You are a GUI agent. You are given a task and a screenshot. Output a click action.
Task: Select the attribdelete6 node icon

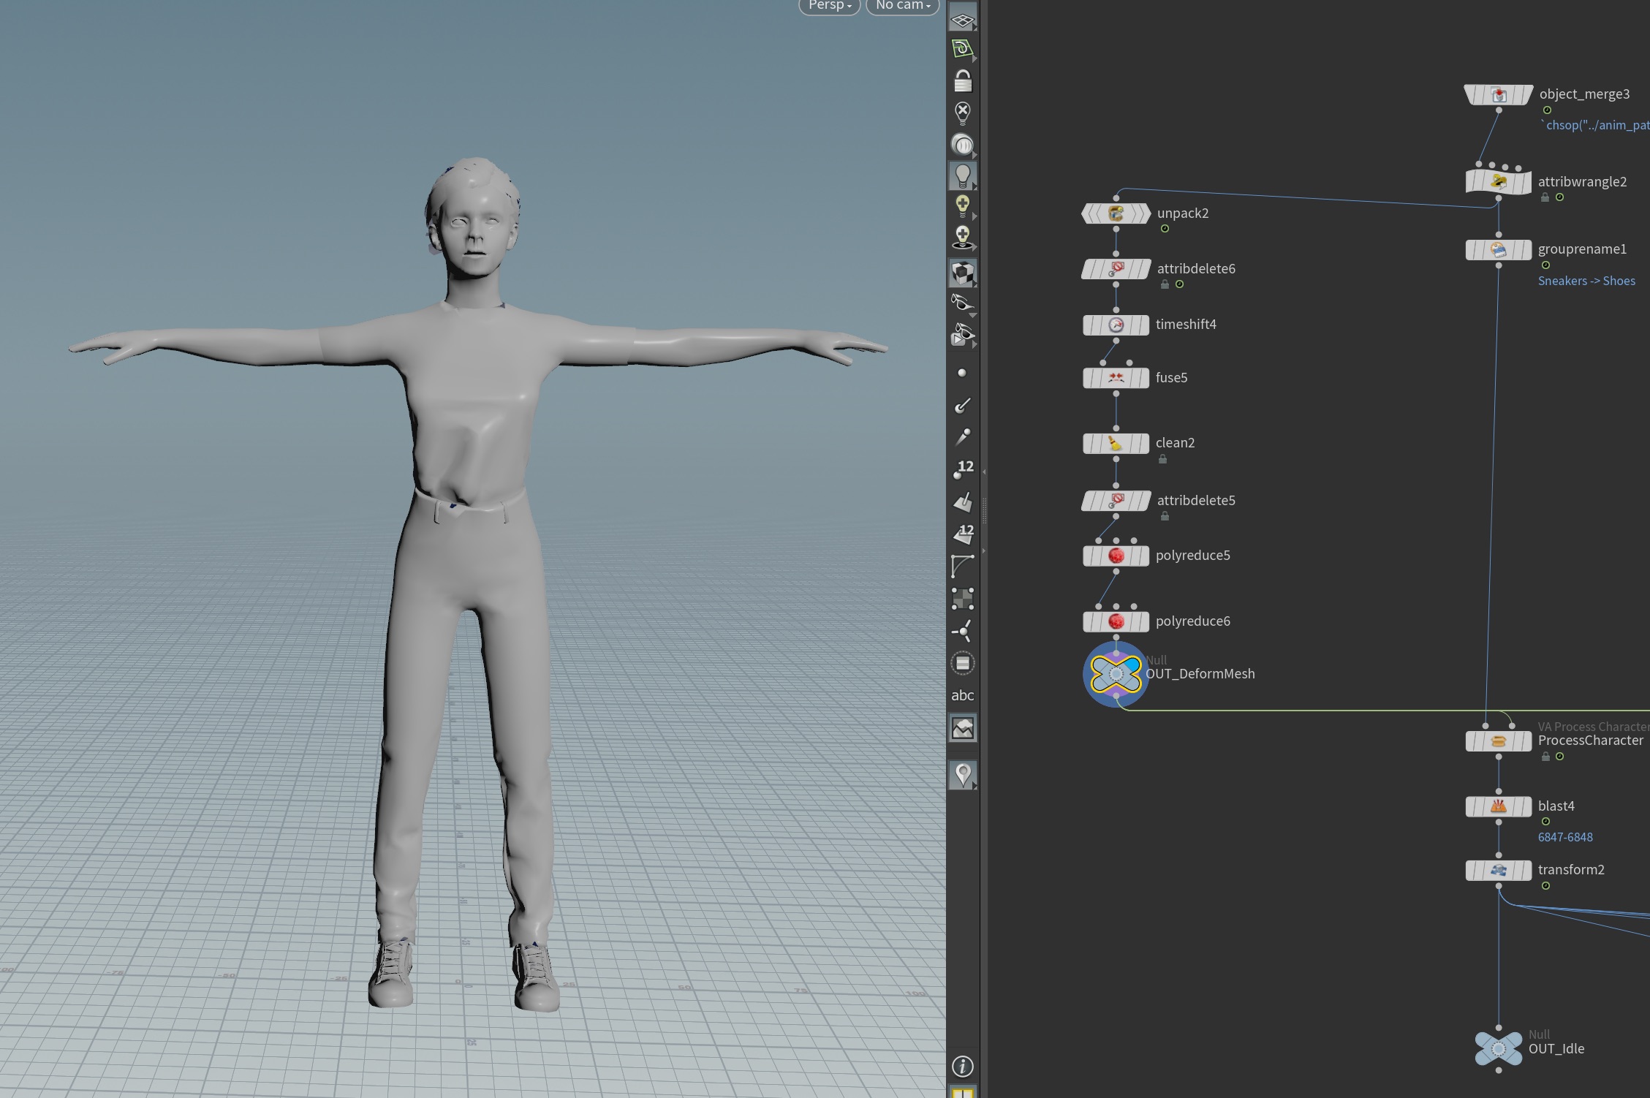(1116, 269)
